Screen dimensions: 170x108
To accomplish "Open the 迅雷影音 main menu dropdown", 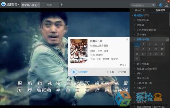I will point(19,5).
